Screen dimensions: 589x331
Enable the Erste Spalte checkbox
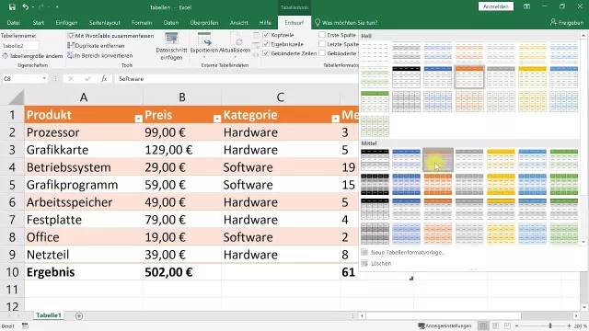pyautogui.click(x=322, y=35)
